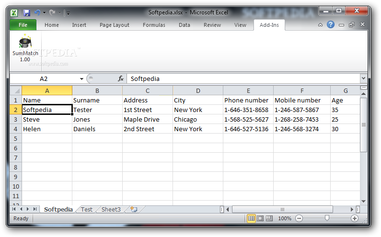Image resolution: width=381 pixels, height=237 pixels.
Task: Expand the Name Box dropdown
Action: tap(81, 79)
